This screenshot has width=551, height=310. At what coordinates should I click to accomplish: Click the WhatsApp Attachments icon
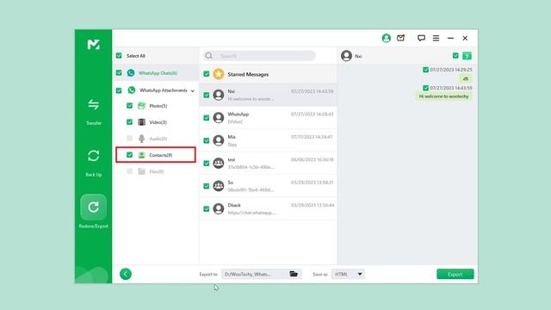pos(132,90)
